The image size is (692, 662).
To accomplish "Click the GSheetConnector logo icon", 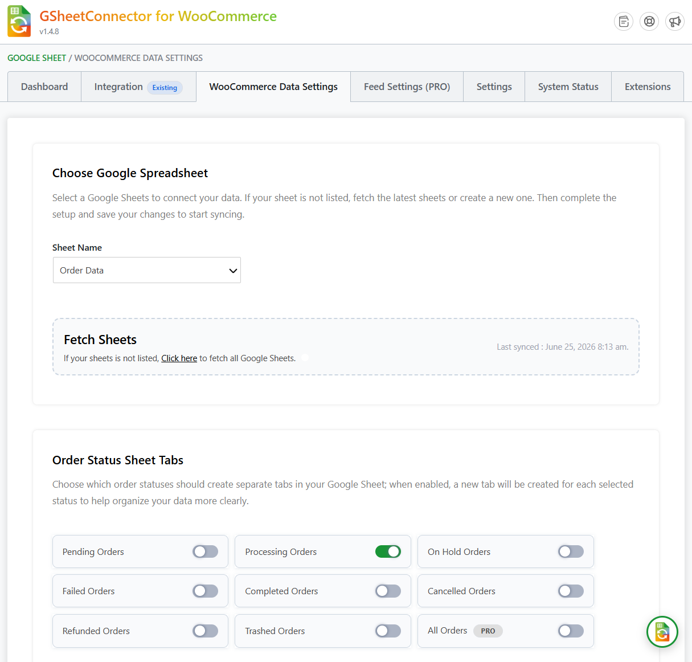I will tap(19, 22).
